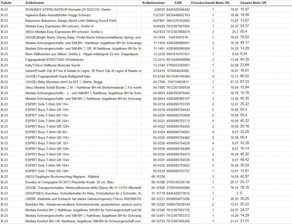Select cell SUAVINEX STERILISATEUR Nomade UV DUCCIO Denim
The width and height of the screenshot is (292, 224).
coord(68,10)
